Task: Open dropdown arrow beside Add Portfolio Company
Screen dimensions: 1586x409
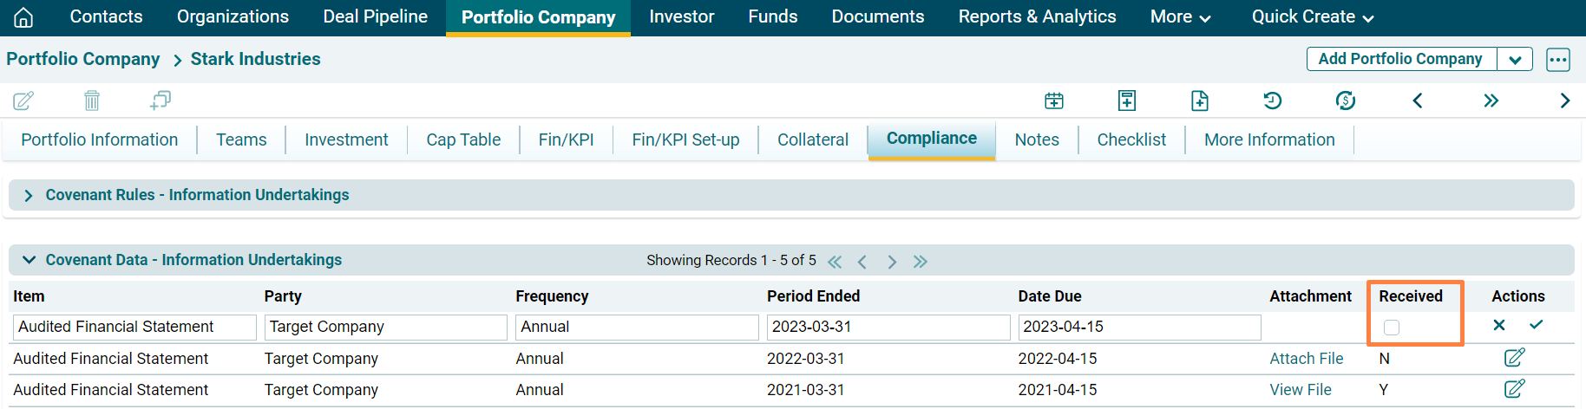Action: [x=1515, y=60]
